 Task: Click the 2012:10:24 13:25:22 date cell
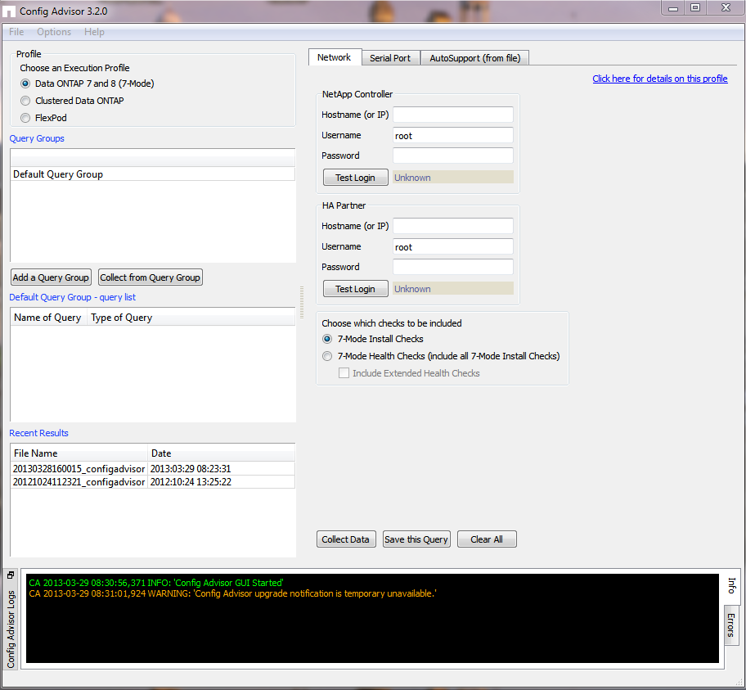pyautogui.click(x=221, y=482)
